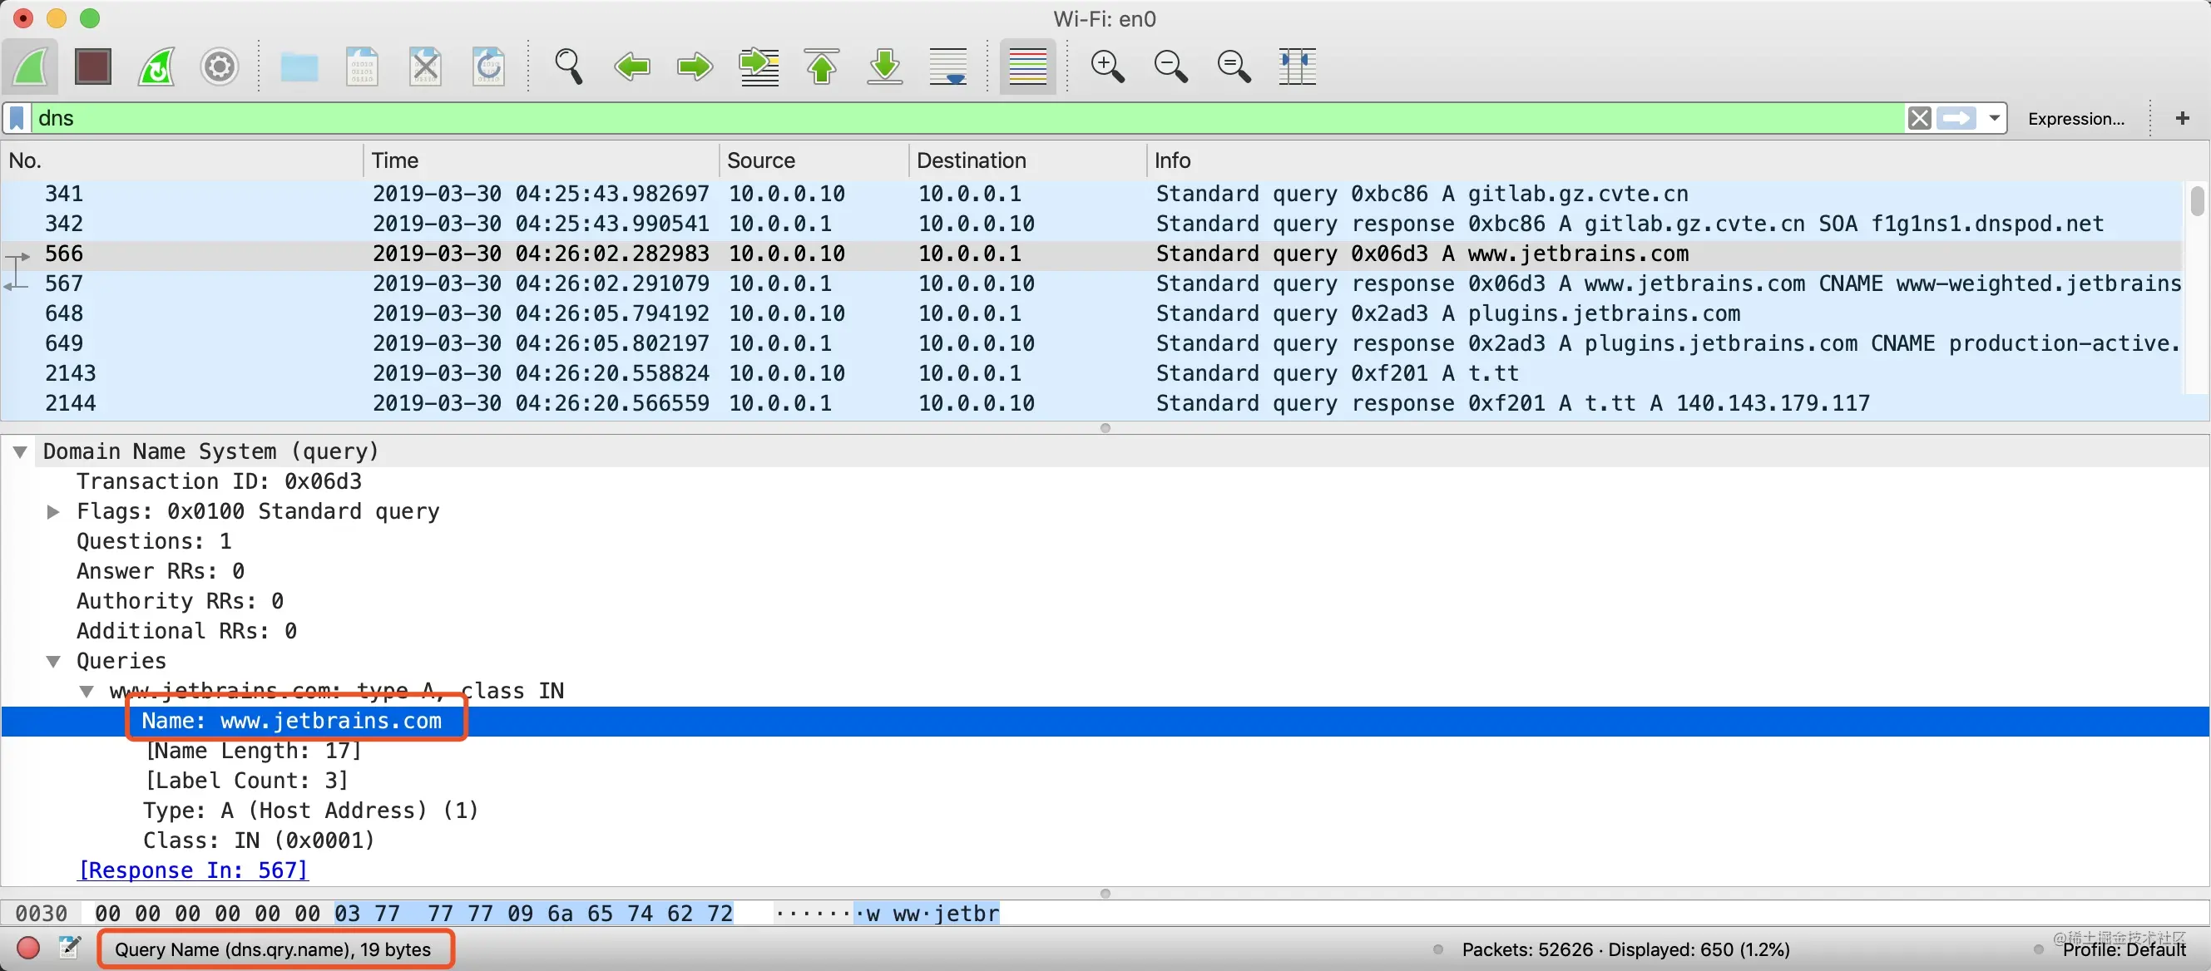
Task: Apply the display filter with the arrow button
Action: pos(1956,117)
